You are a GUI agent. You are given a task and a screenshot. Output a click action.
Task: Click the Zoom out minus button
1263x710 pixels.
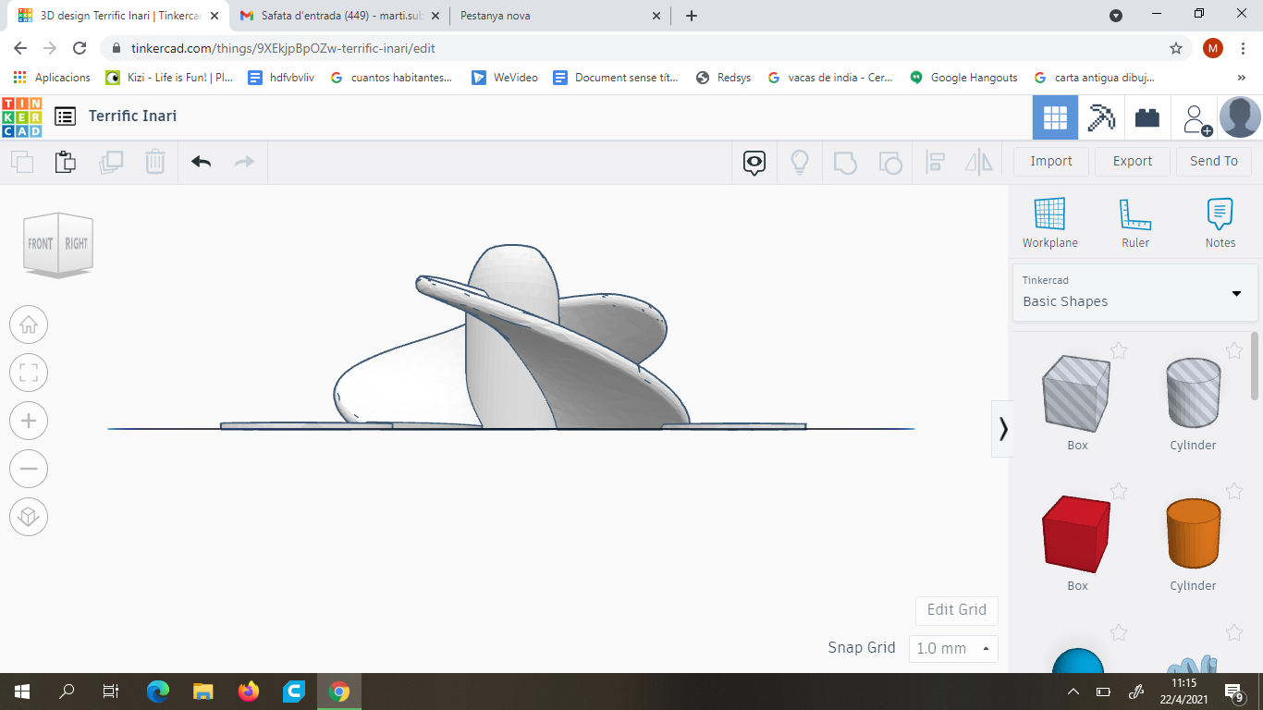click(x=29, y=469)
